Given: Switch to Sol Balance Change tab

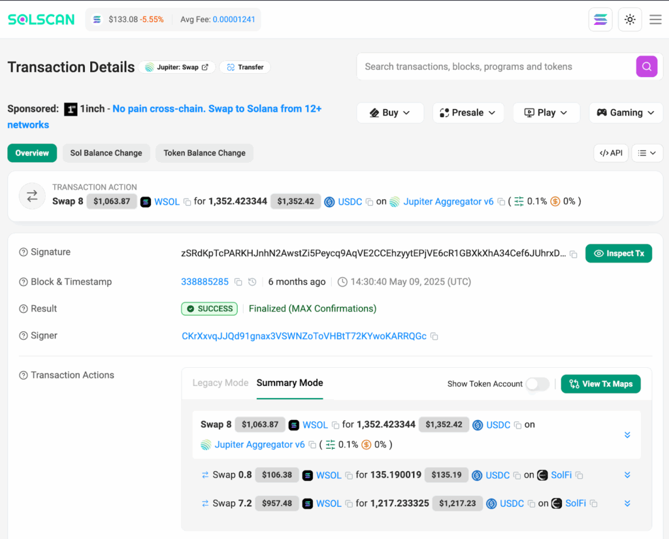Looking at the screenshot, I should (106, 153).
